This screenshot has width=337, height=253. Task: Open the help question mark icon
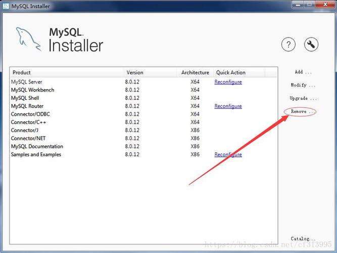coord(288,45)
